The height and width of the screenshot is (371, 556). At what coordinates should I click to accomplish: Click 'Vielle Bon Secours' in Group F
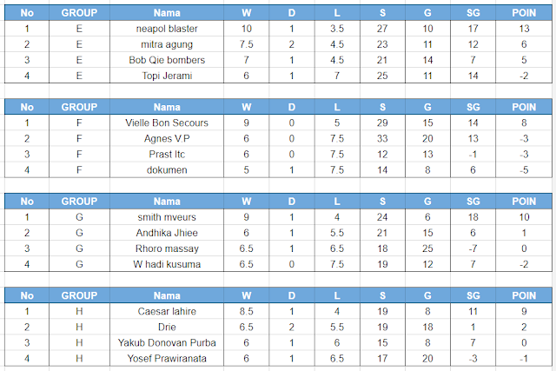(167, 123)
